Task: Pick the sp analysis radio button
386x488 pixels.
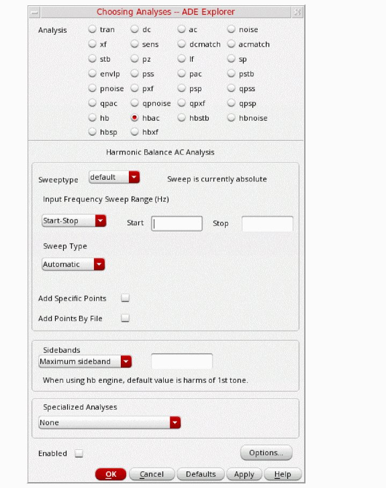Action: coord(231,59)
